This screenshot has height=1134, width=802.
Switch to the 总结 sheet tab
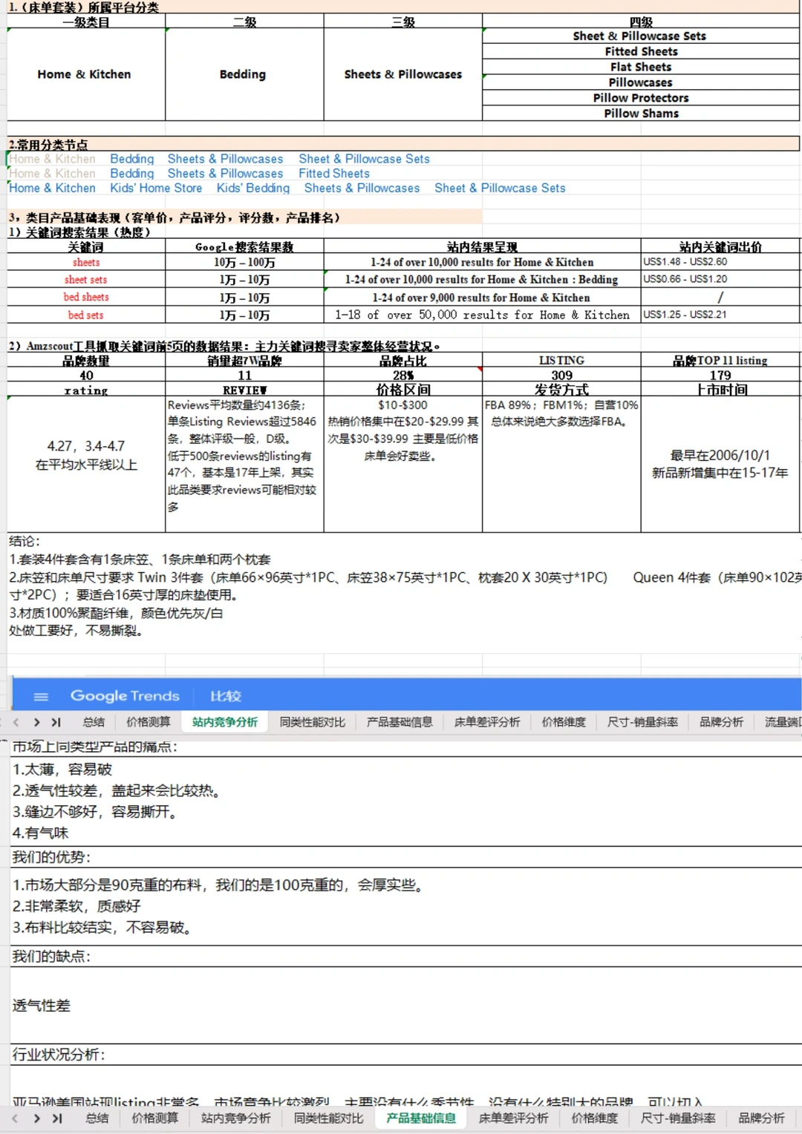point(95,721)
